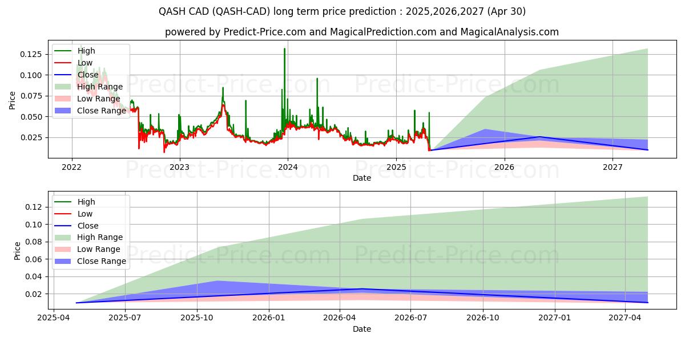The width and height of the screenshot is (685, 342).
Task: Select the Date axis label on top chart
Action: click(363, 177)
